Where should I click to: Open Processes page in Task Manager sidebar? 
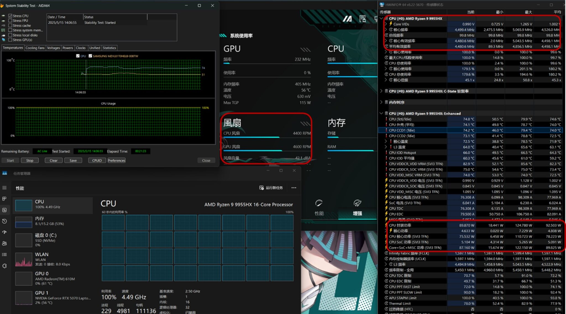[x=4, y=199]
